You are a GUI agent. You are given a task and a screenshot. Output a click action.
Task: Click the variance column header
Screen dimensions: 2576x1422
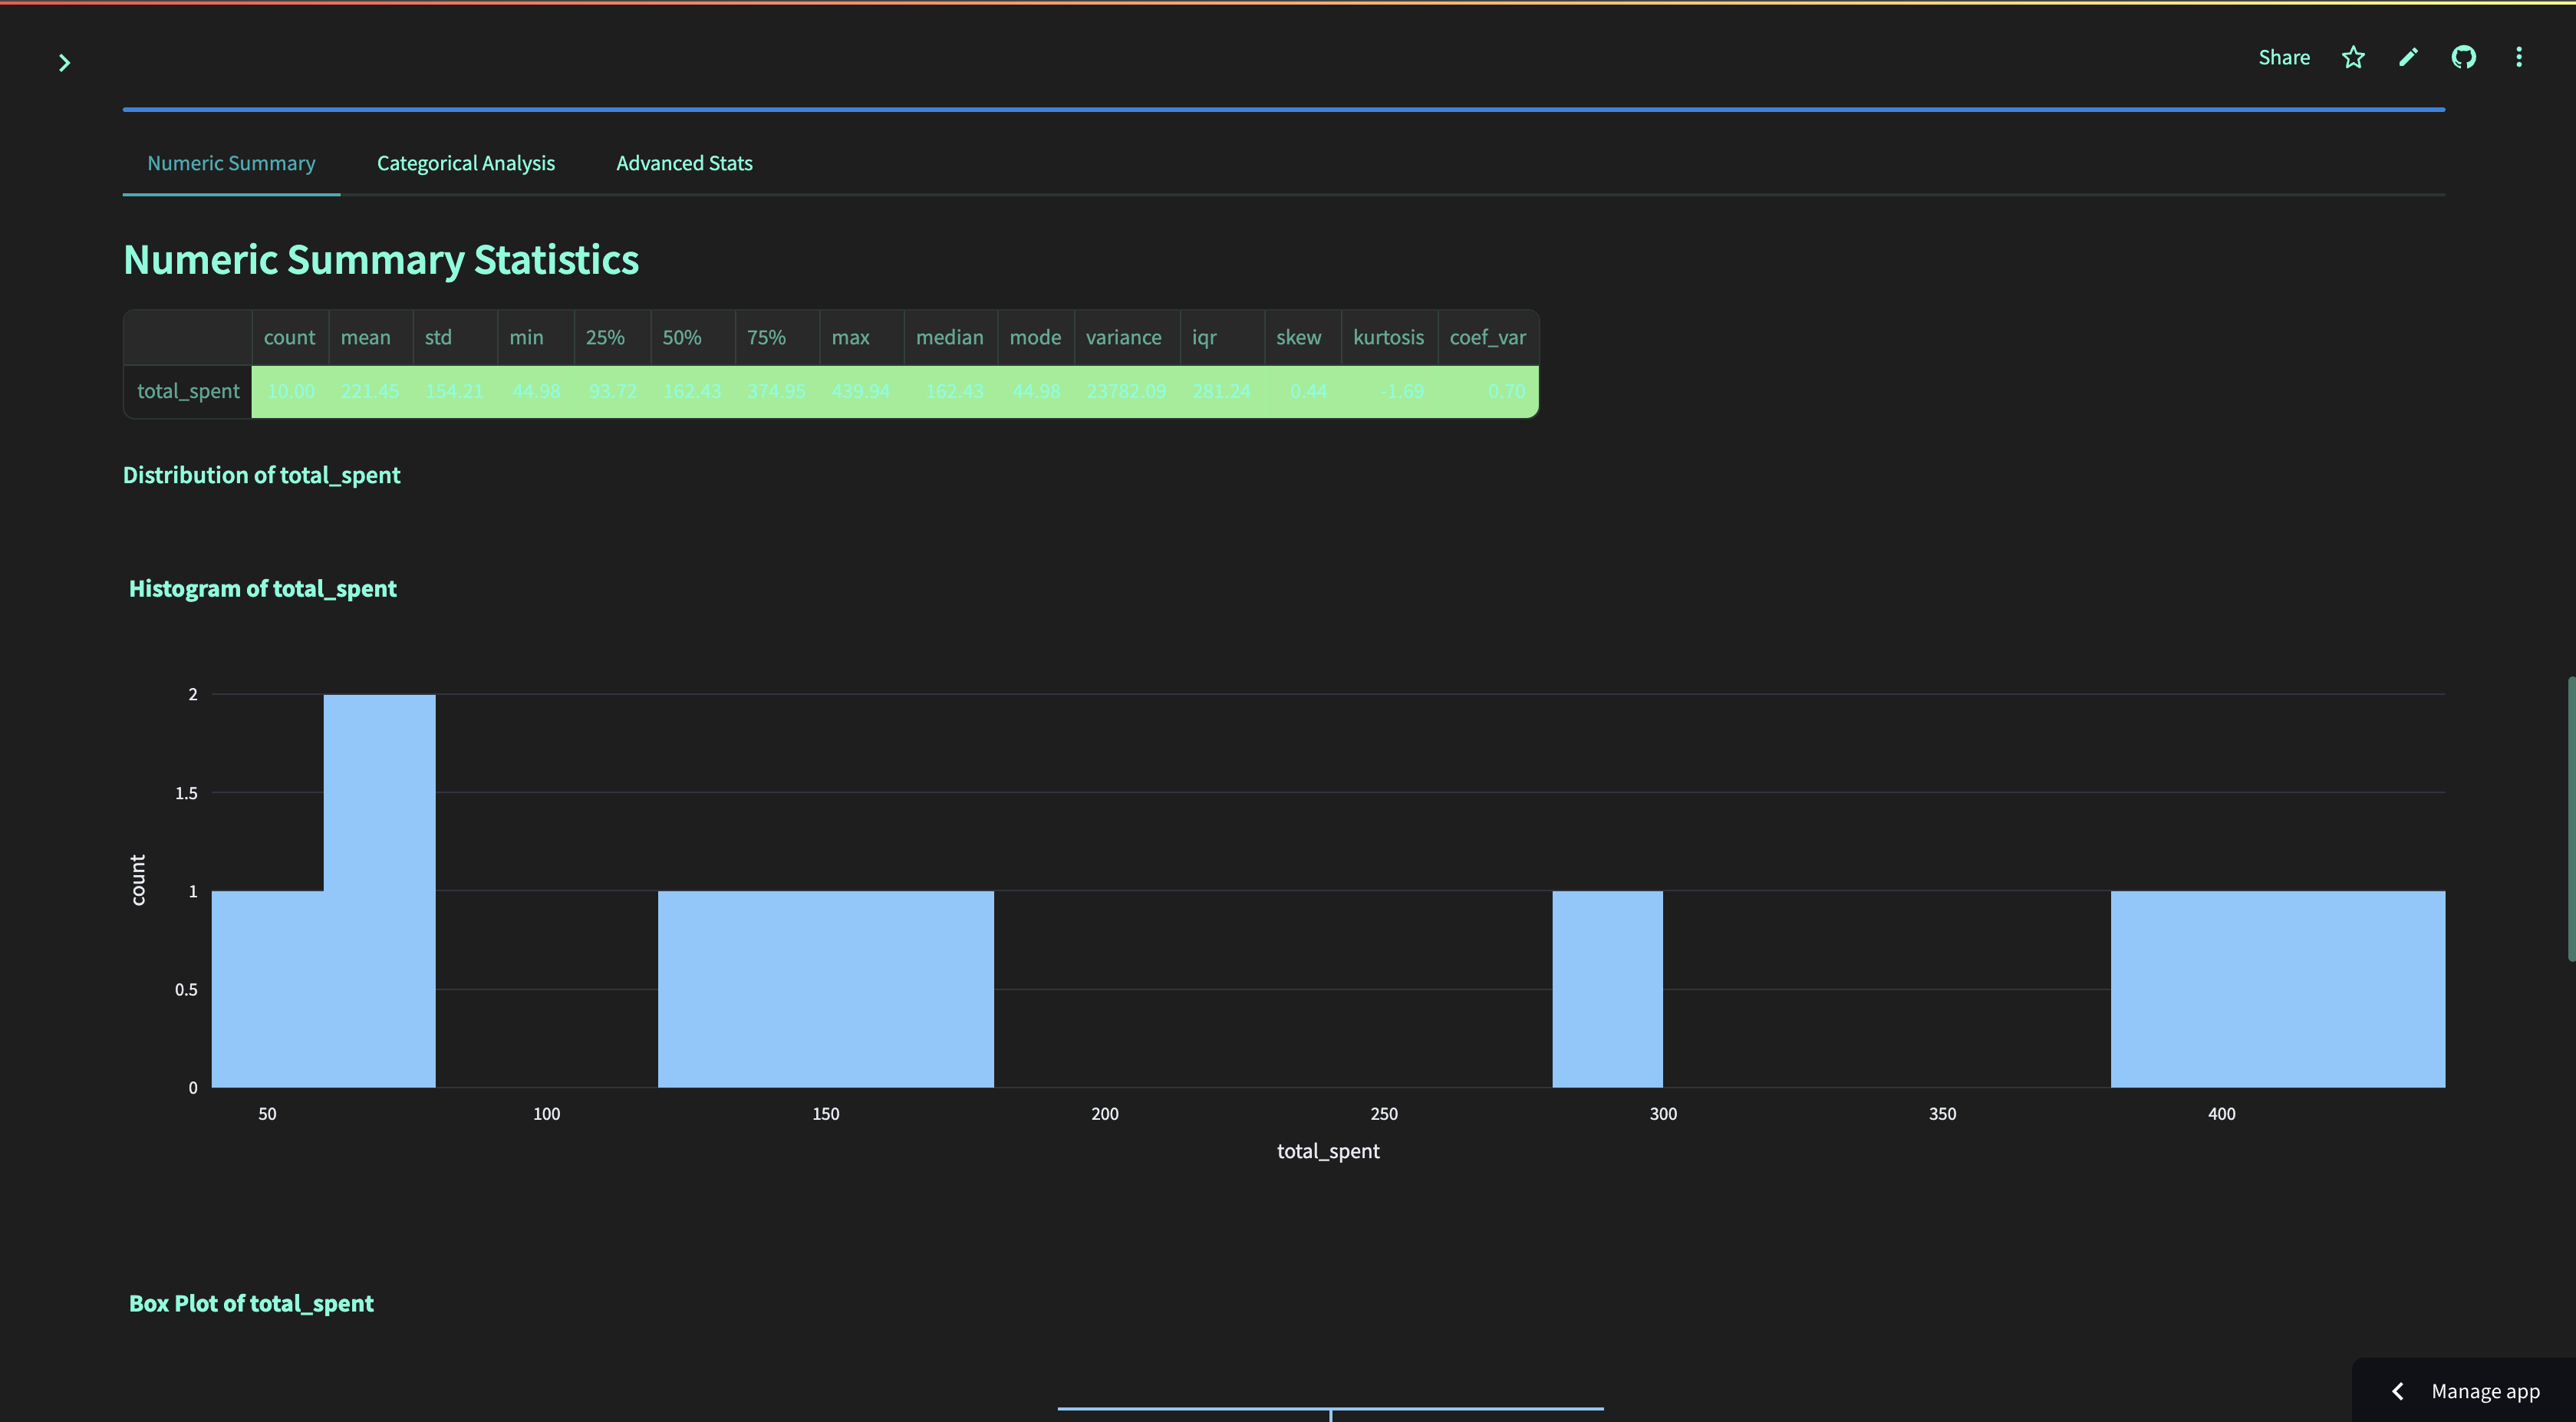point(1123,337)
